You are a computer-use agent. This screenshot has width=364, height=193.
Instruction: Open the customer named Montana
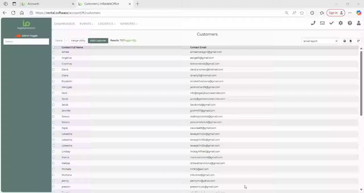(67, 175)
